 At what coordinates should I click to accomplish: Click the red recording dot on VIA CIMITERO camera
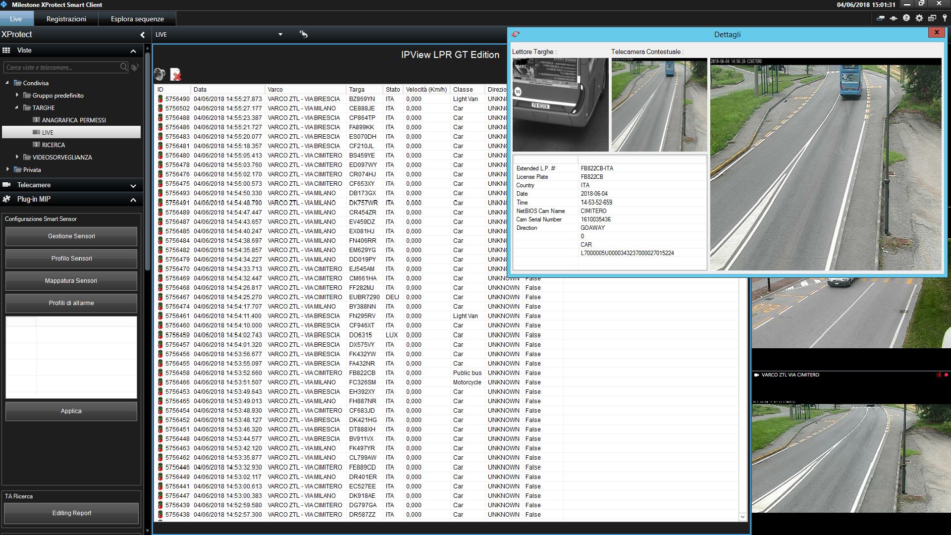(x=946, y=375)
